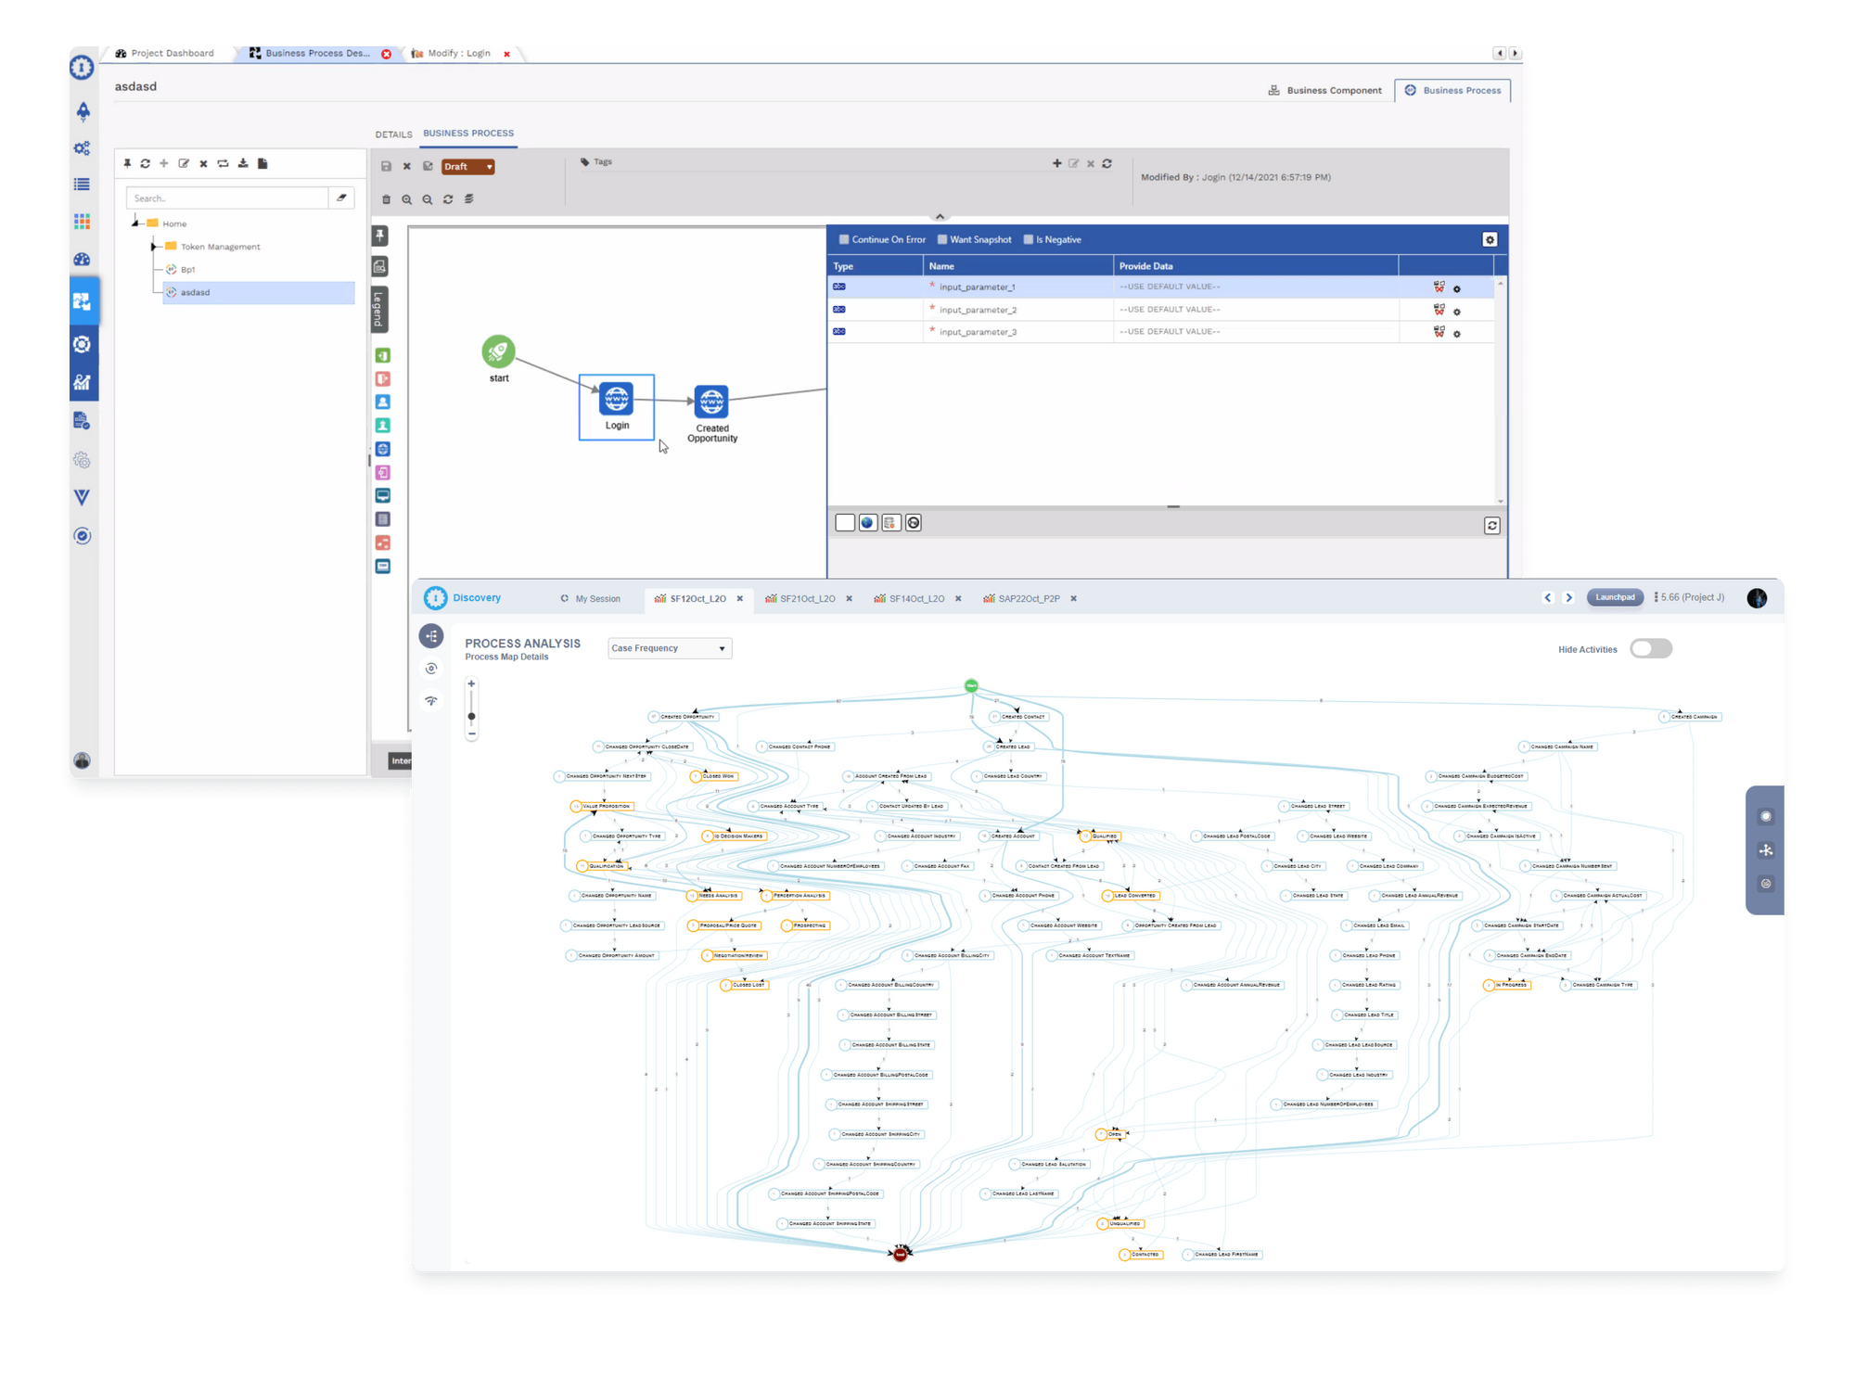The height and width of the screenshot is (1391, 1855).
Task: Click the refresh icon in the tree toolbar
Action: point(146,163)
